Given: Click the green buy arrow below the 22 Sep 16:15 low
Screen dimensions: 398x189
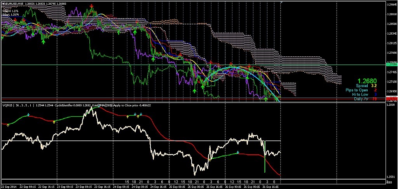Looking at the screenshot, I should tap(44, 42).
